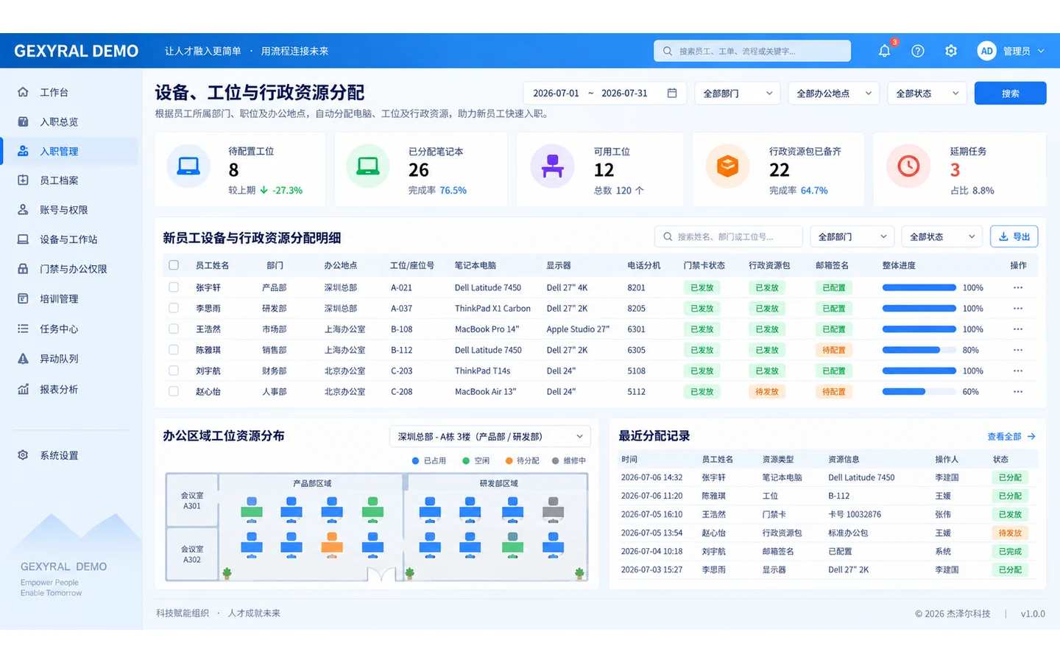The width and height of the screenshot is (1060, 663).
Task: Click the arrow next to 查看全部
Action: click(x=1031, y=437)
